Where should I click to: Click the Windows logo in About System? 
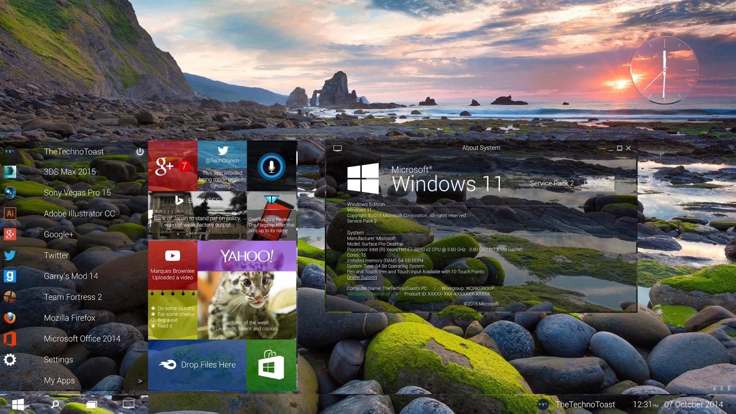point(363,178)
